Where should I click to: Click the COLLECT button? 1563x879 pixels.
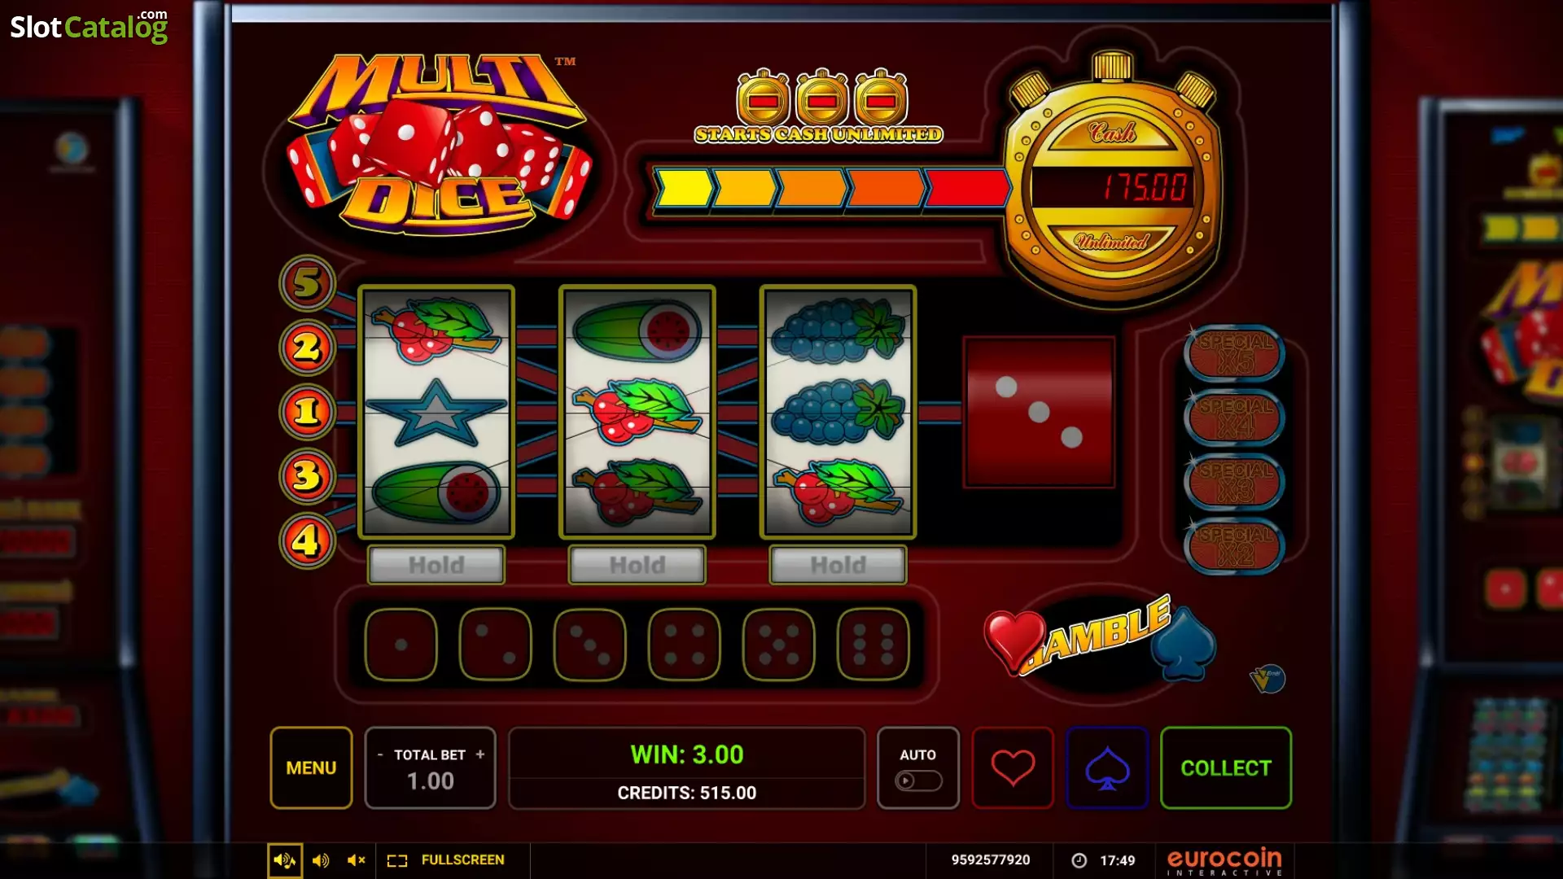pyautogui.click(x=1226, y=767)
